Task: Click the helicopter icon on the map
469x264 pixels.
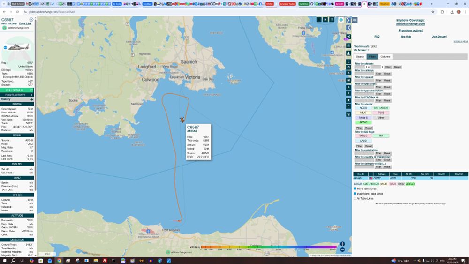Action: (x=182, y=120)
